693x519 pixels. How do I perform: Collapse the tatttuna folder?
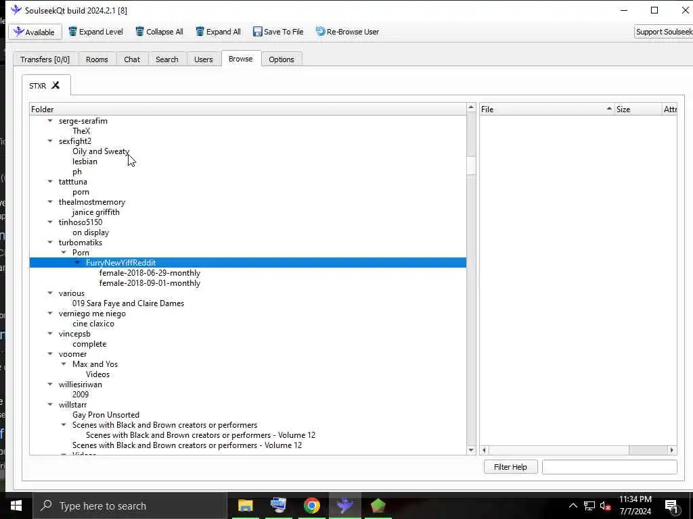[50, 181]
